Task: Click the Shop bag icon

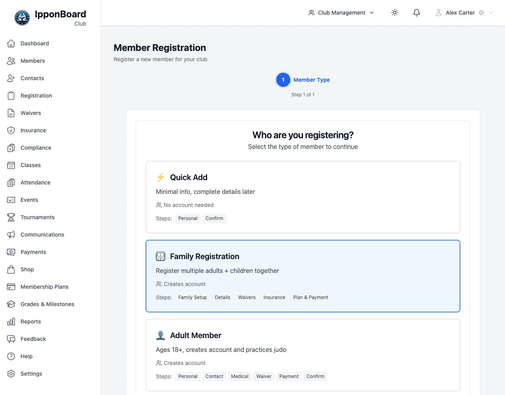Action: [x=11, y=269]
